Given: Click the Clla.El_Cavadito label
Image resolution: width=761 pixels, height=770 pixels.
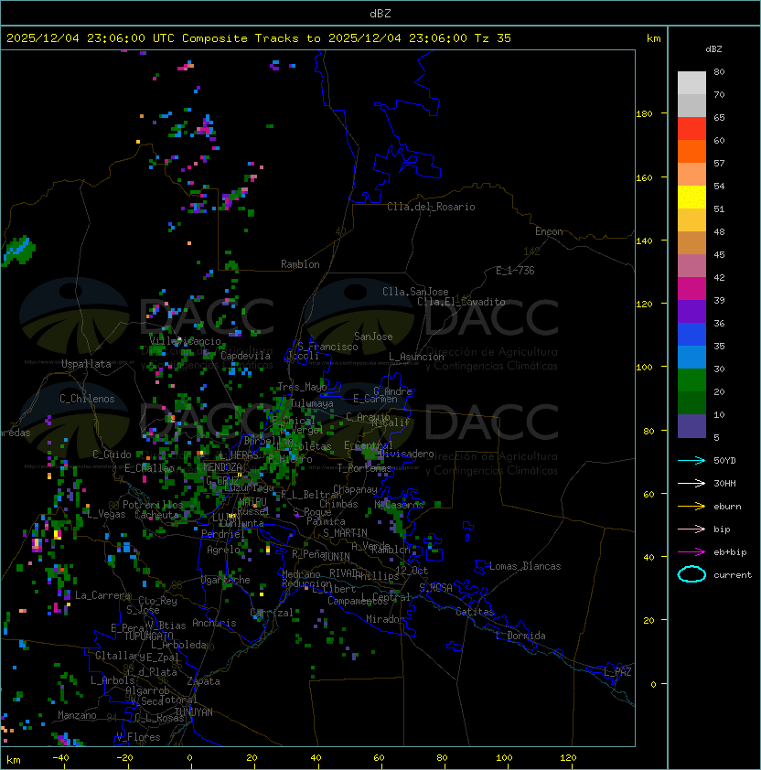Looking at the screenshot, I should coord(461,302).
